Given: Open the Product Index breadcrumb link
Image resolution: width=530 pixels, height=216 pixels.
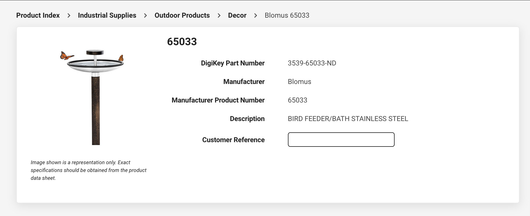Looking at the screenshot, I should pyautogui.click(x=38, y=15).
